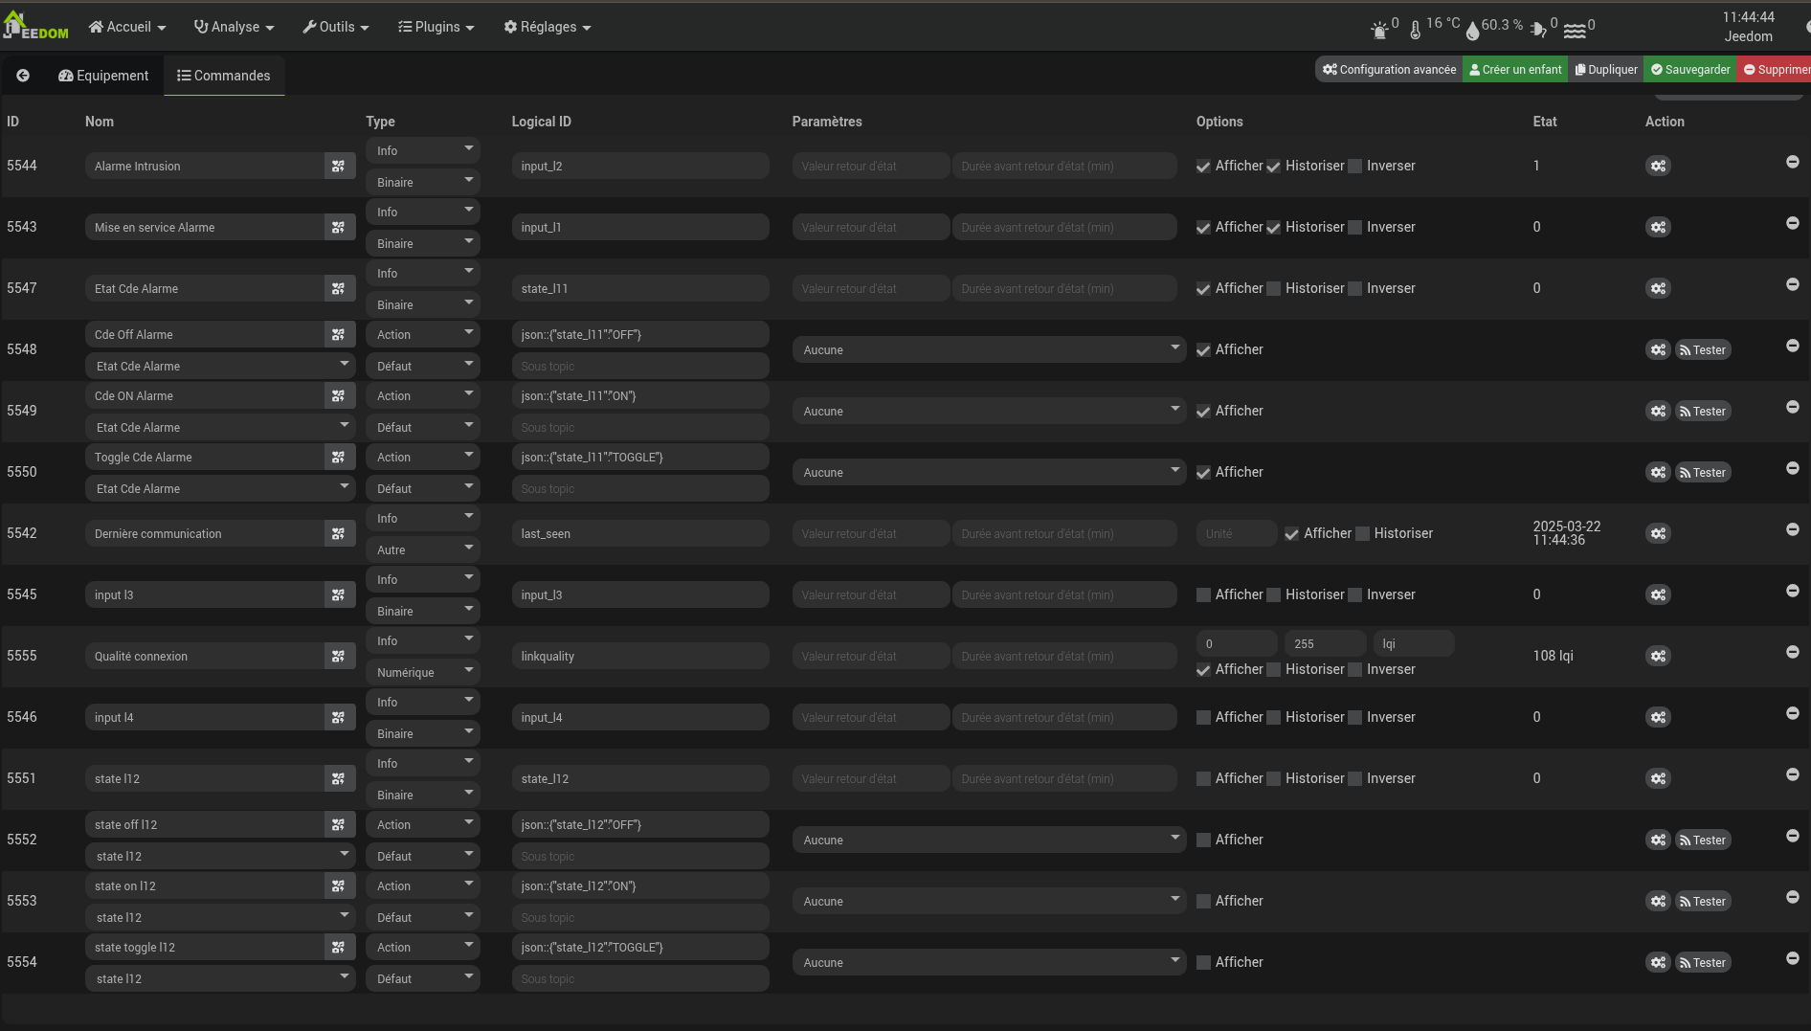Open config gear for Cde Off Alarme
The image size is (1811, 1031).
1658,349
